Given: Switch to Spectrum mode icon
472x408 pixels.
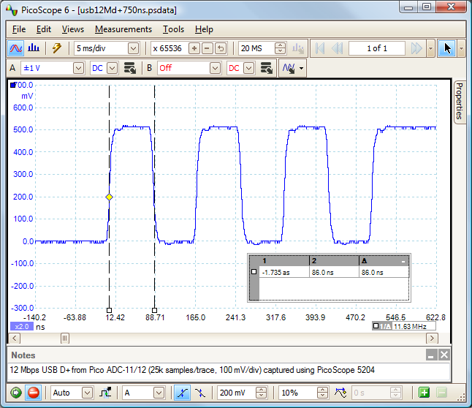Looking at the screenshot, I should coord(34,48).
